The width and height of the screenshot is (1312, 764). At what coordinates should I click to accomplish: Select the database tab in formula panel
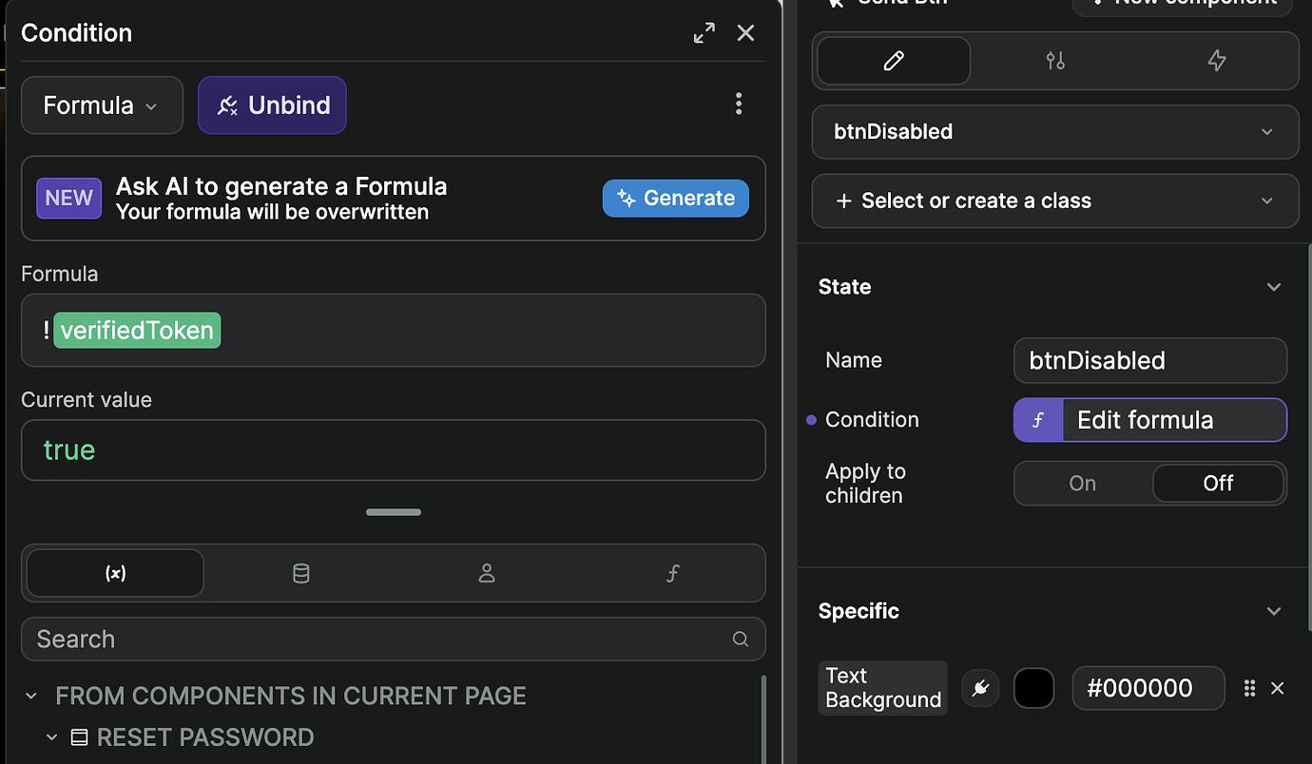[x=300, y=573]
